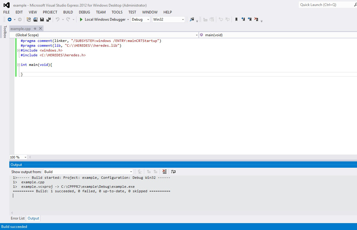Click the 'Build succeeded' status bar text
This screenshot has height=230, width=357.
point(14,227)
